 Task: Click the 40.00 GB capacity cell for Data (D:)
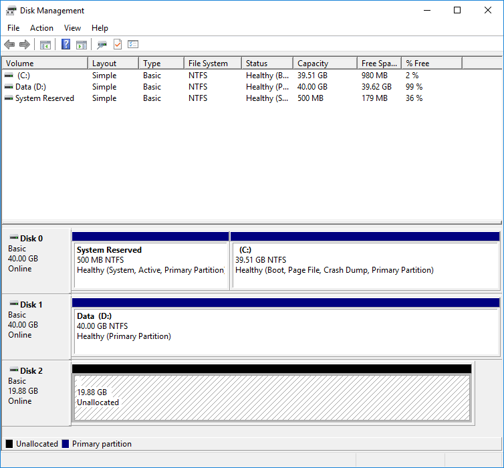tap(312, 87)
